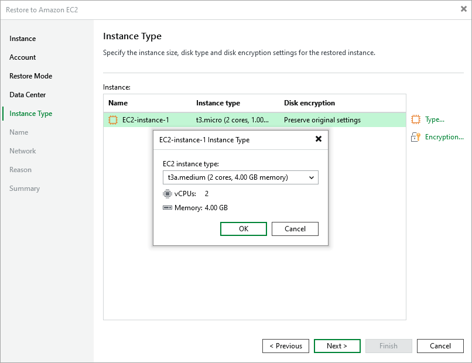Viewport: 472px width, 363px height.
Task: Click the vCPUs processor icon in the dialog
Action: (x=166, y=193)
